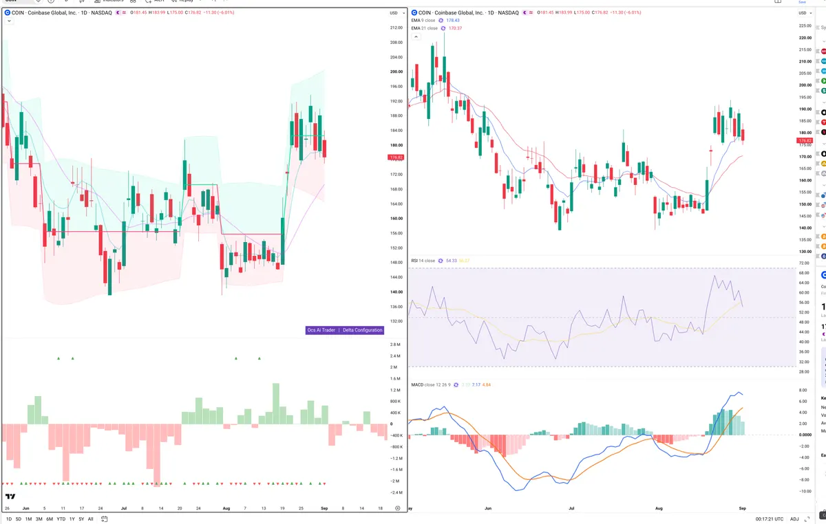Toggle the ADJ adjusted-data button
826x524 pixels.
click(x=794, y=518)
